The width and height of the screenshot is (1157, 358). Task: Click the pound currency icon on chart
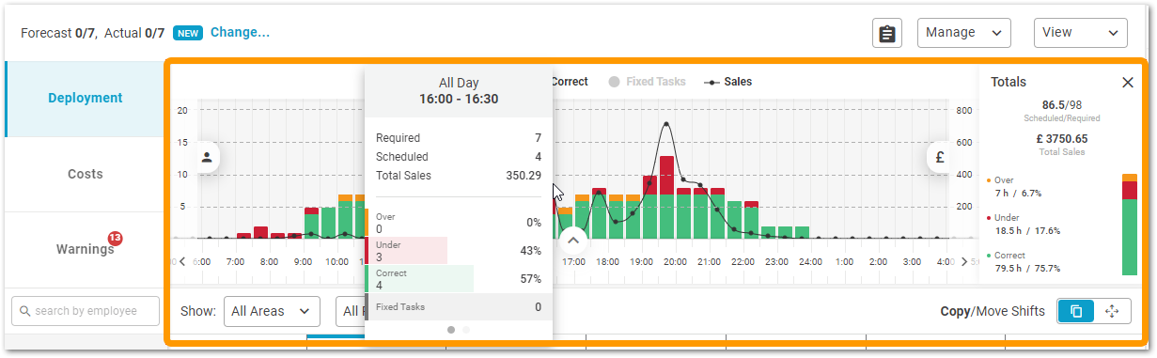[x=938, y=157]
